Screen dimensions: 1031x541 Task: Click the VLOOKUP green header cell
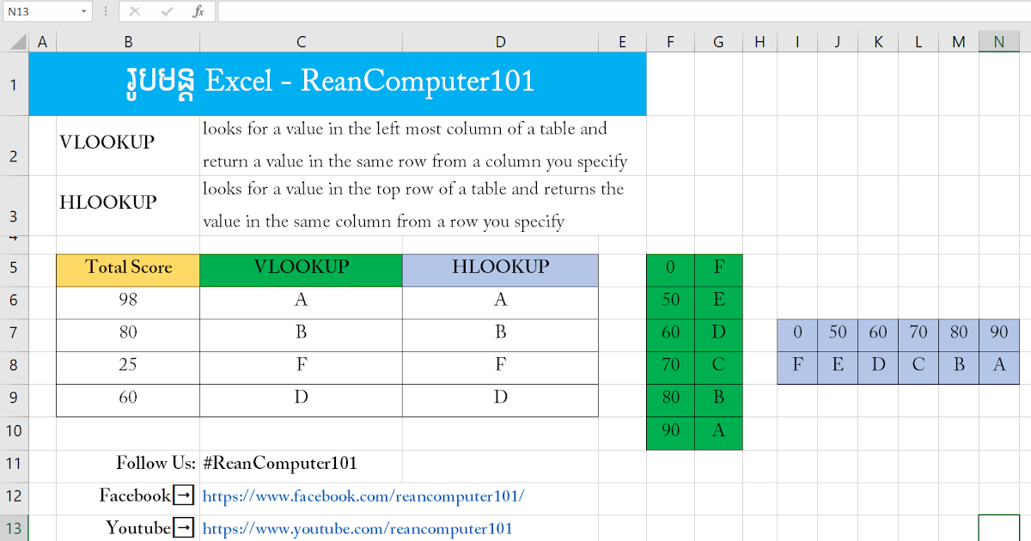click(x=301, y=269)
